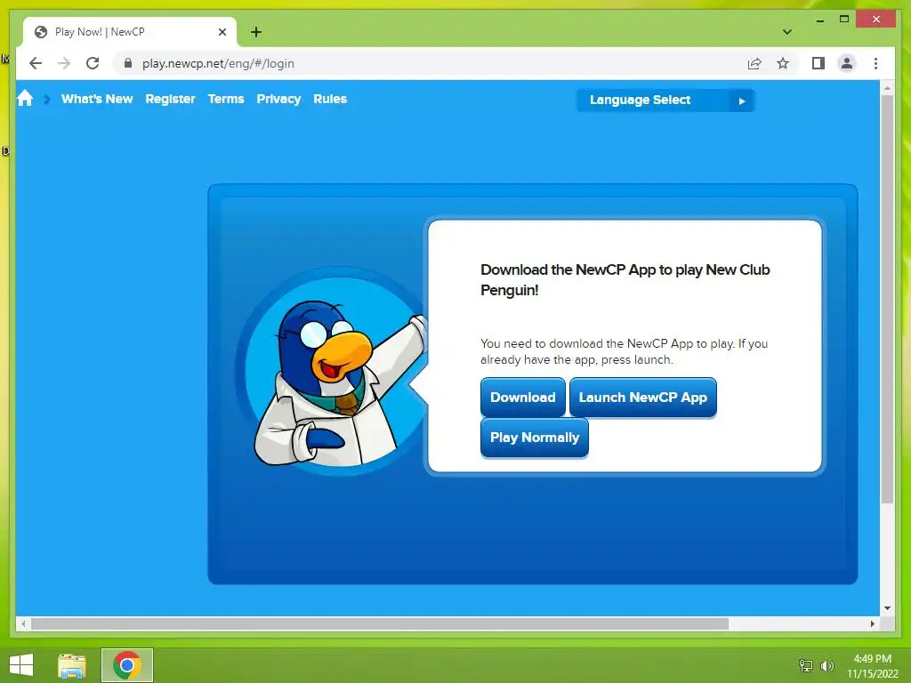This screenshot has width=911, height=683.
Task: Click Launch NewCP App button
Action: pos(642,398)
